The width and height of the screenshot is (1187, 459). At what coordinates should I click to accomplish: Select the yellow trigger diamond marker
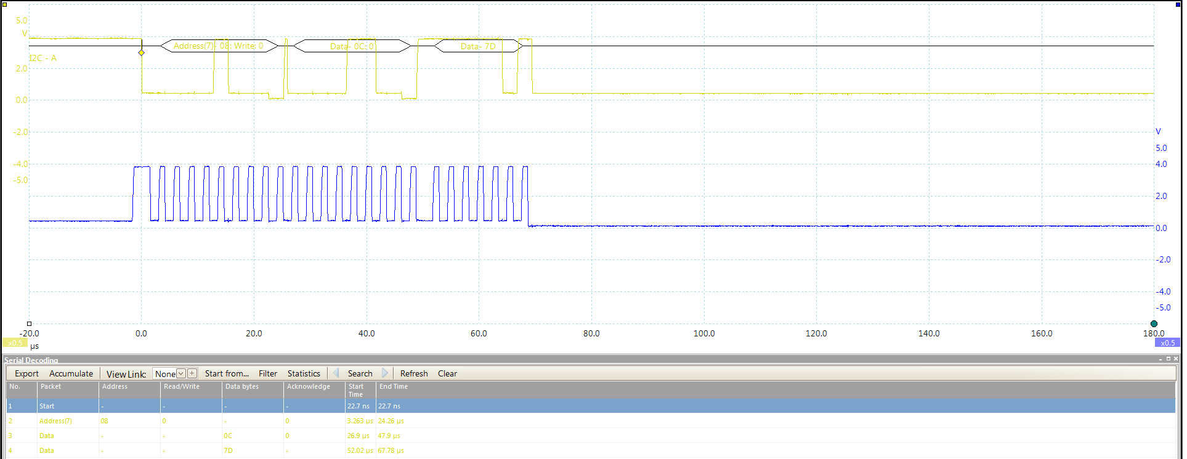pos(142,52)
